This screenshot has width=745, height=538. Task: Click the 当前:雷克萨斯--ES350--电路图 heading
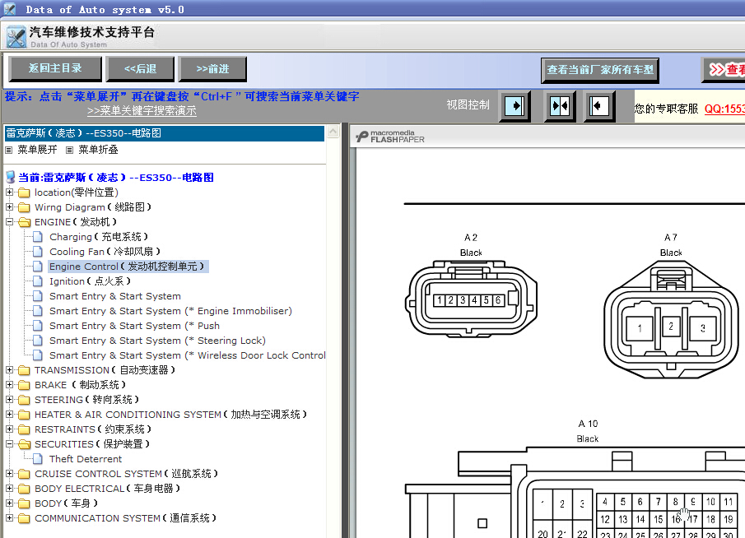tap(116, 177)
